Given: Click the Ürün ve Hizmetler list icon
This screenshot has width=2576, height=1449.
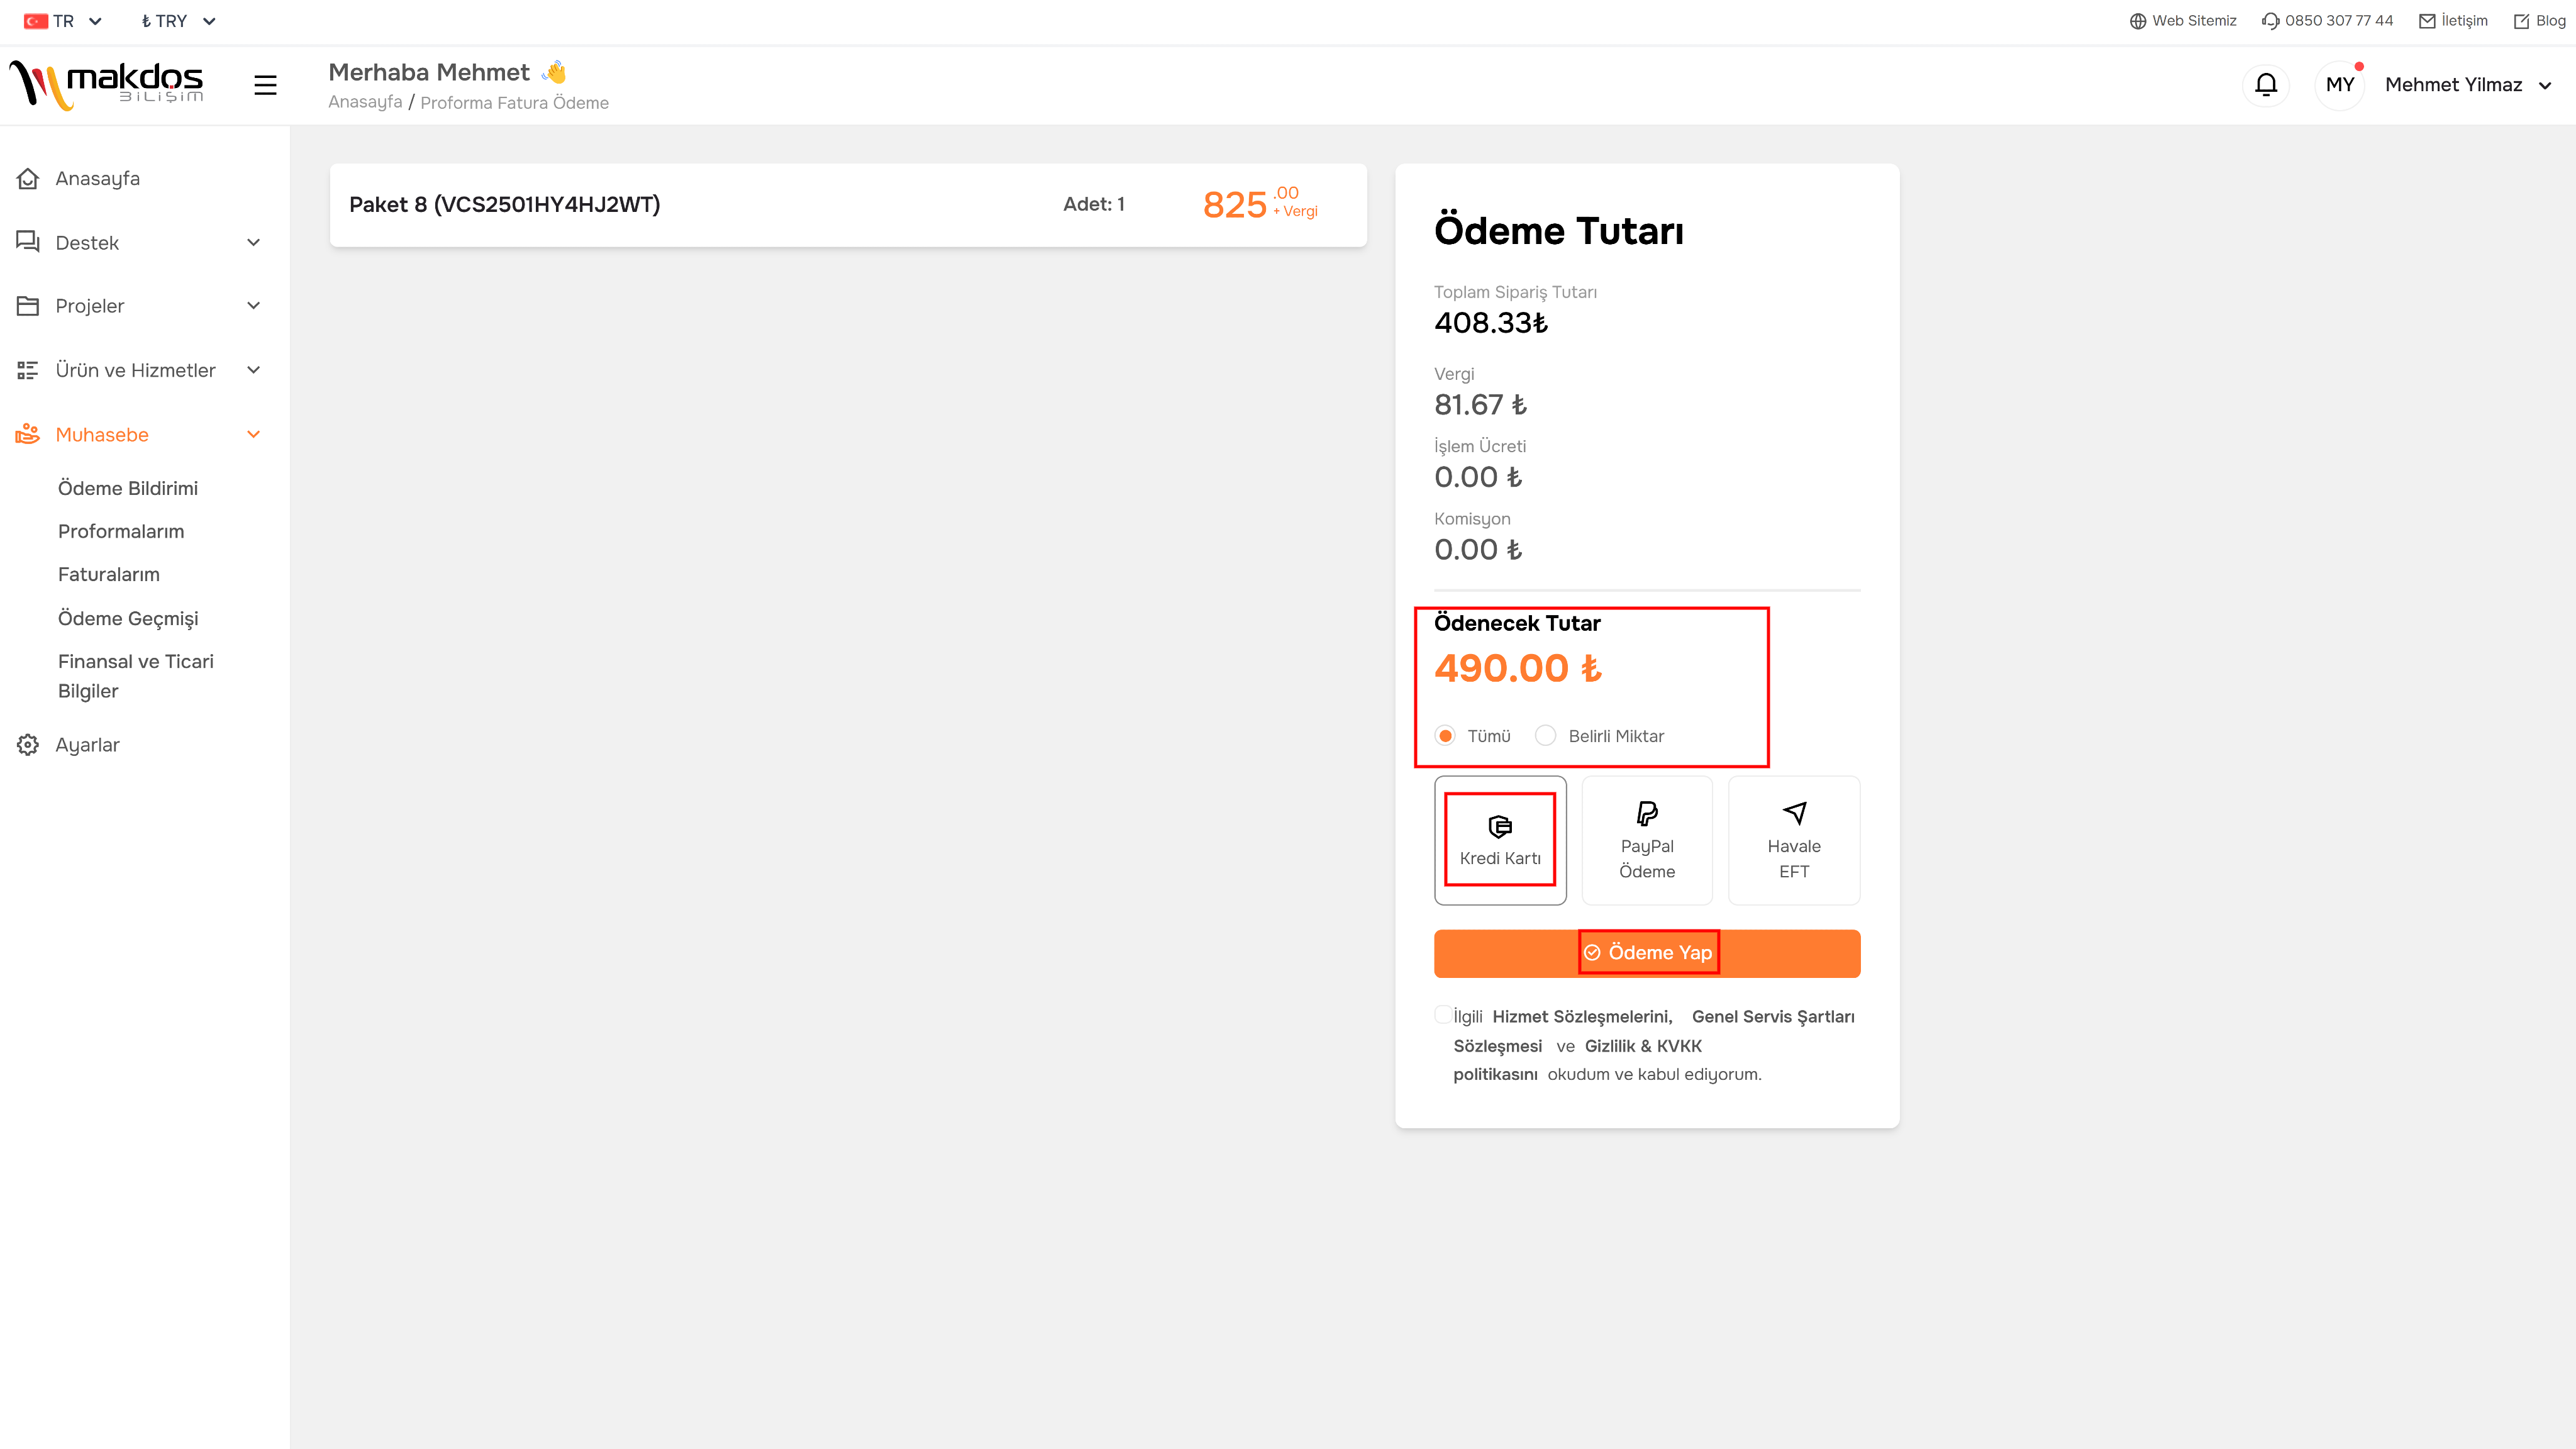Looking at the screenshot, I should (28, 370).
